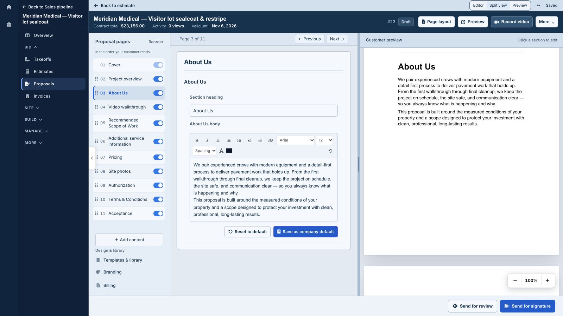The height and width of the screenshot is (316, 563).
Task: Click the width toggle arrows next to Saved
Action: point(538,5)
